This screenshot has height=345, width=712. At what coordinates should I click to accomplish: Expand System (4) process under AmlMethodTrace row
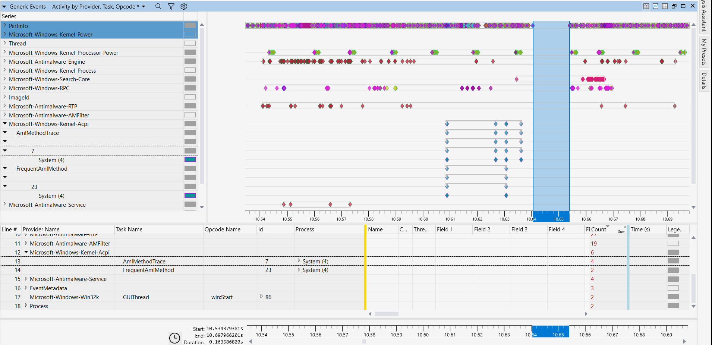[x=299, y=261]
